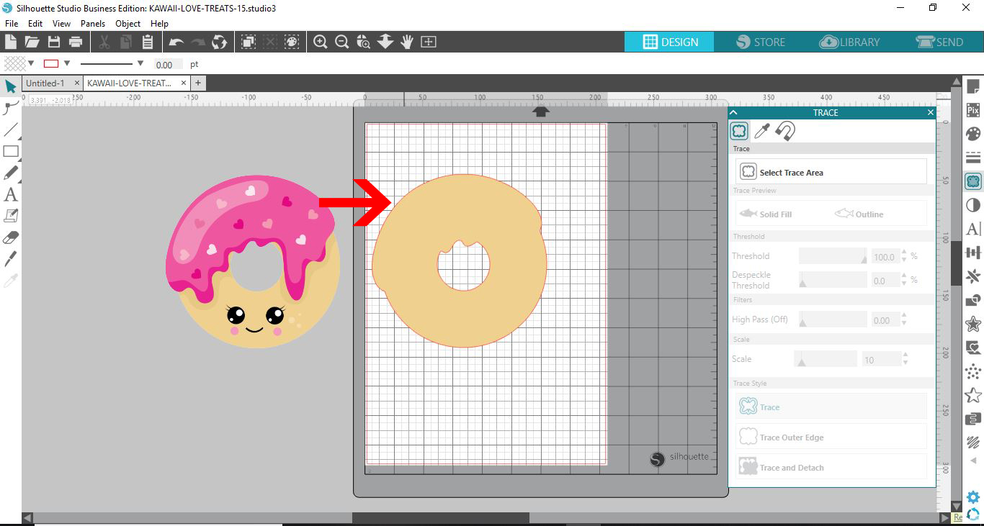Switch to the STORE tab

coord(761,42)
